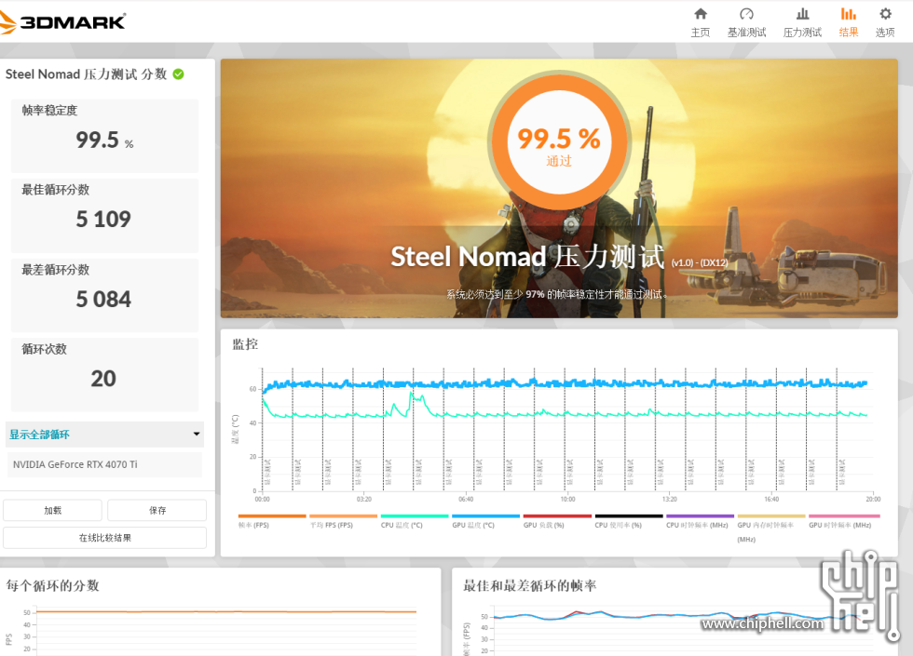Click the dropdown arrow beside 显示全部循环
This screenshot has height=656, width=913.
pos(197,435)
